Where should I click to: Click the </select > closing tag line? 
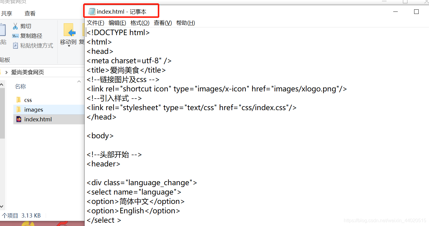(104, 220)
